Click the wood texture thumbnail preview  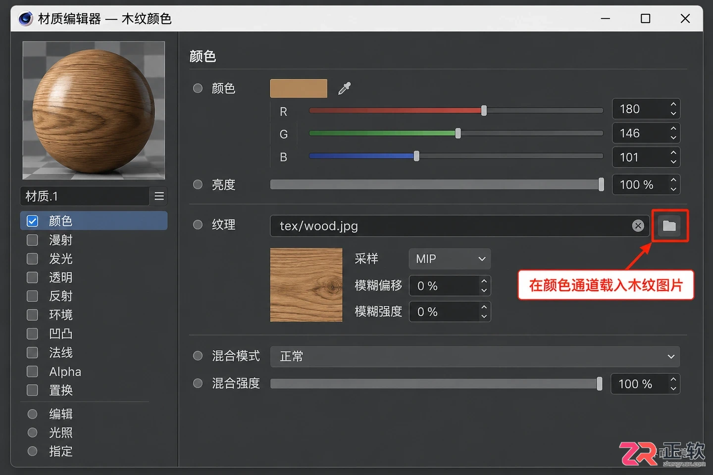pyautogui.click(x=306, y=285)
